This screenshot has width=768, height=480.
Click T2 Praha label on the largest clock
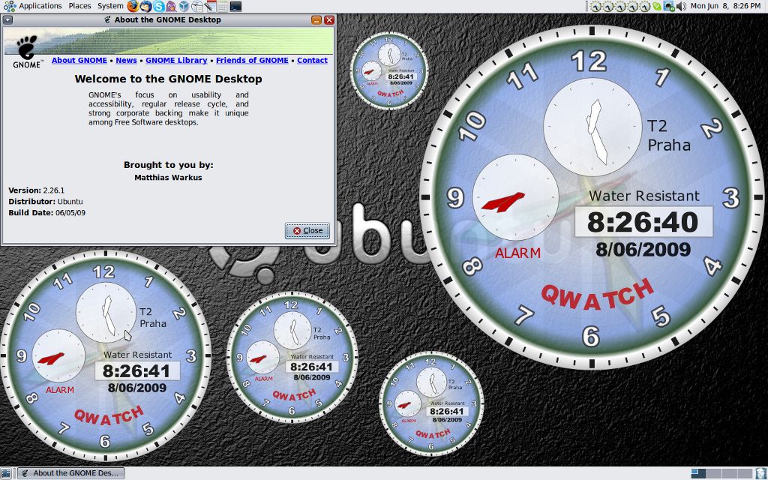click(x=669, y=136)
